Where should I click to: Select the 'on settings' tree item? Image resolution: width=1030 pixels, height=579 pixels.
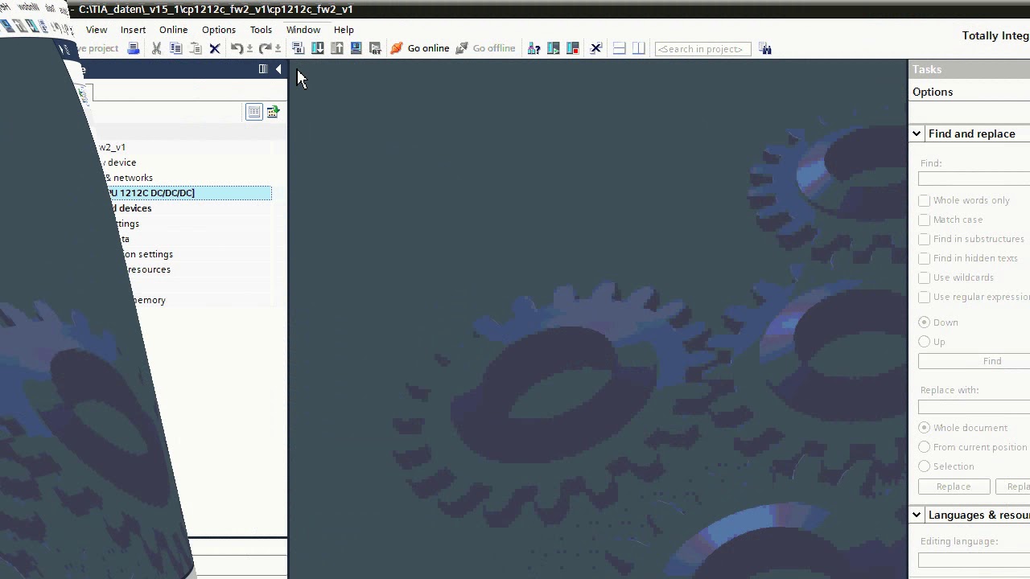click(148, 254)
